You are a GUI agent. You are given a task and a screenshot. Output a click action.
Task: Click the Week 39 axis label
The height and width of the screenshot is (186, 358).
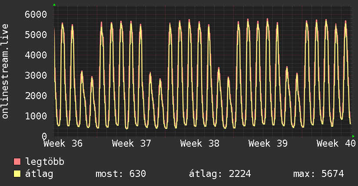tap(268, 144)
